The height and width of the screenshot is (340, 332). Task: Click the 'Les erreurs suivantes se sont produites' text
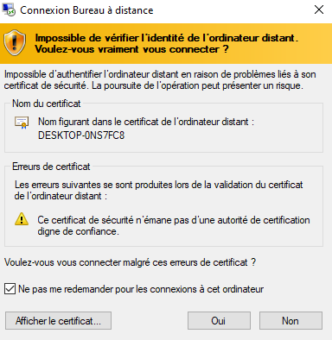coord(158,190)
